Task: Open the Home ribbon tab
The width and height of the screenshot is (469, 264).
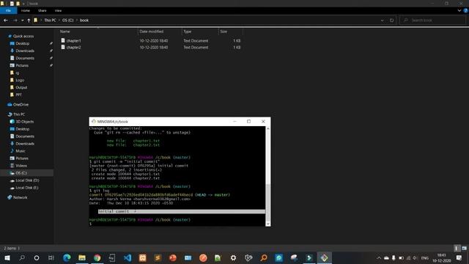Action: [x=26, y=10]
